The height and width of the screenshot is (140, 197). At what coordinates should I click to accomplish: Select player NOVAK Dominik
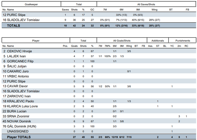(x=19, y=121)
